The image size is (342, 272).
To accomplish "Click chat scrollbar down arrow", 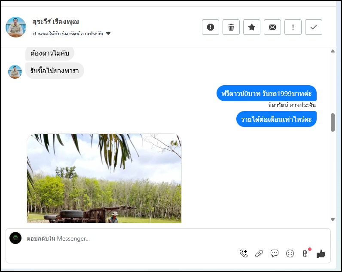I will 333,219.
